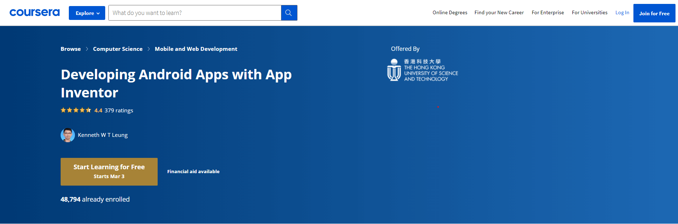Click the Log In link
678x224 pixels.
coord(622,12)
